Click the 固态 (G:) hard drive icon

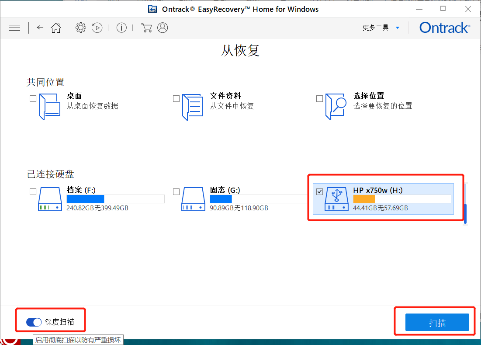[x=193, y=199]
